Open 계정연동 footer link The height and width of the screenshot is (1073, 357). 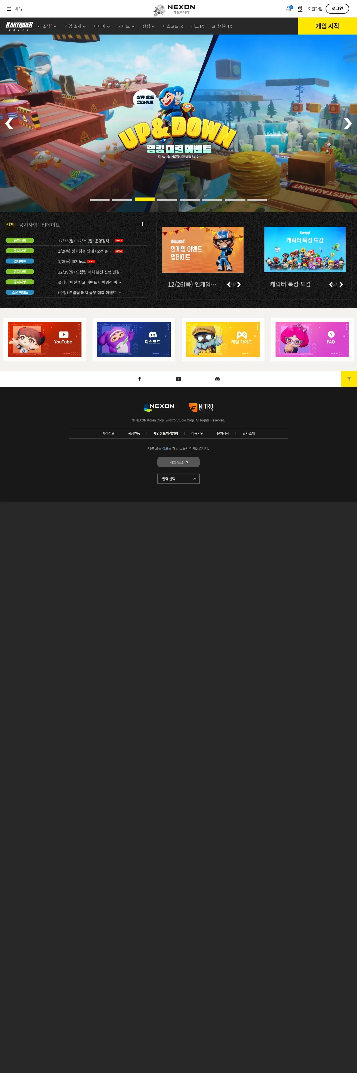coord(134,434)
